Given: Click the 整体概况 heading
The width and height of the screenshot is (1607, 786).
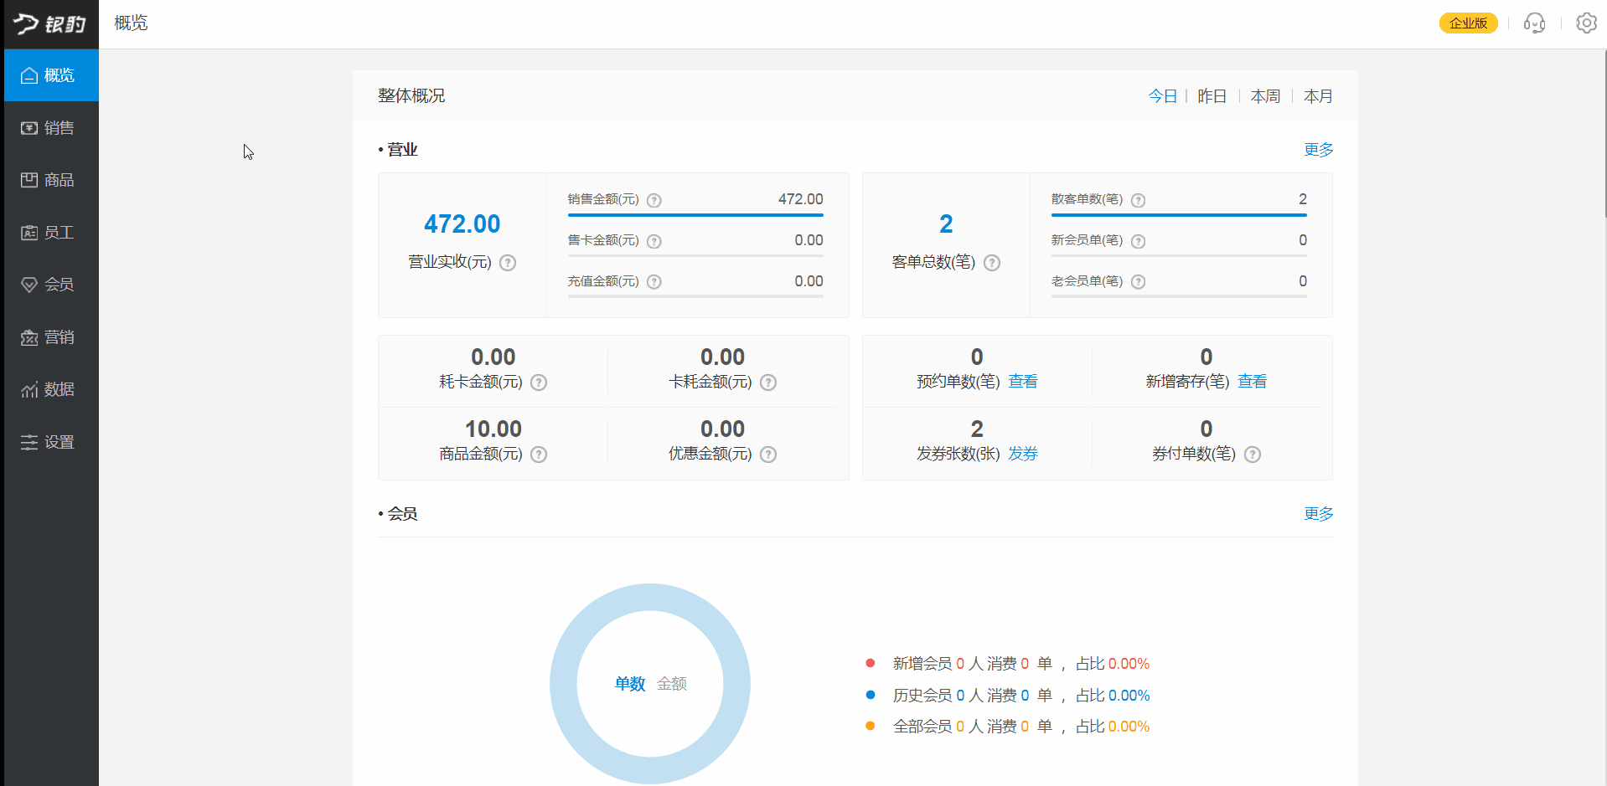Looking at the screenshot, I should pyautogui.click(x=411, y=96).
